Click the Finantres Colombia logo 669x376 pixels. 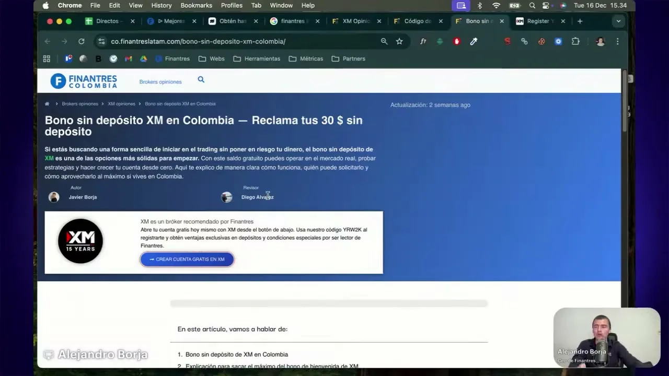point(84,81)
